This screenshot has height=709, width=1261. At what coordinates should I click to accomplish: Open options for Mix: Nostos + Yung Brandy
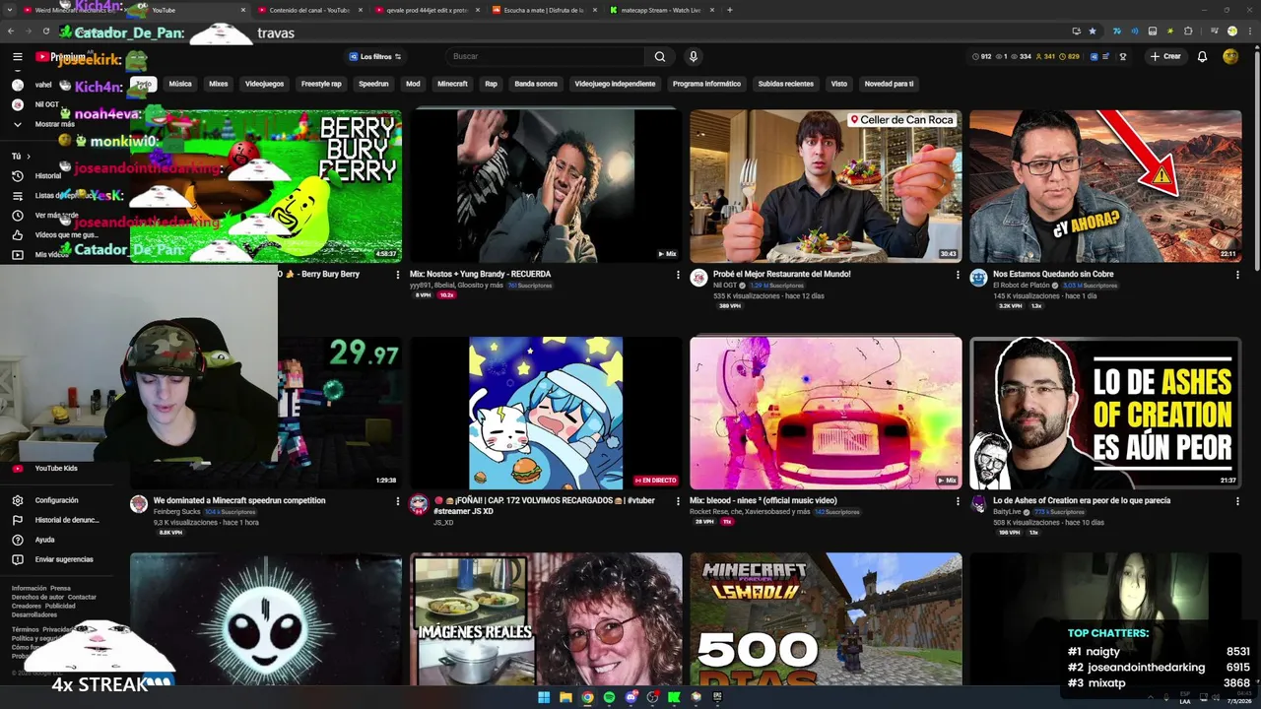(x=678, y=275)
